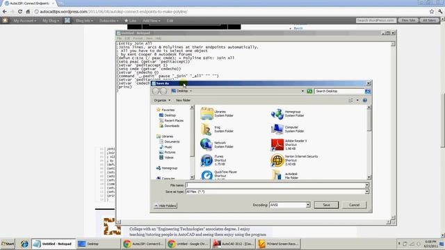Select the trog user folder icon
Viewport: 445px width, 250px height.
pyautogui.click(x=207, y=129)
